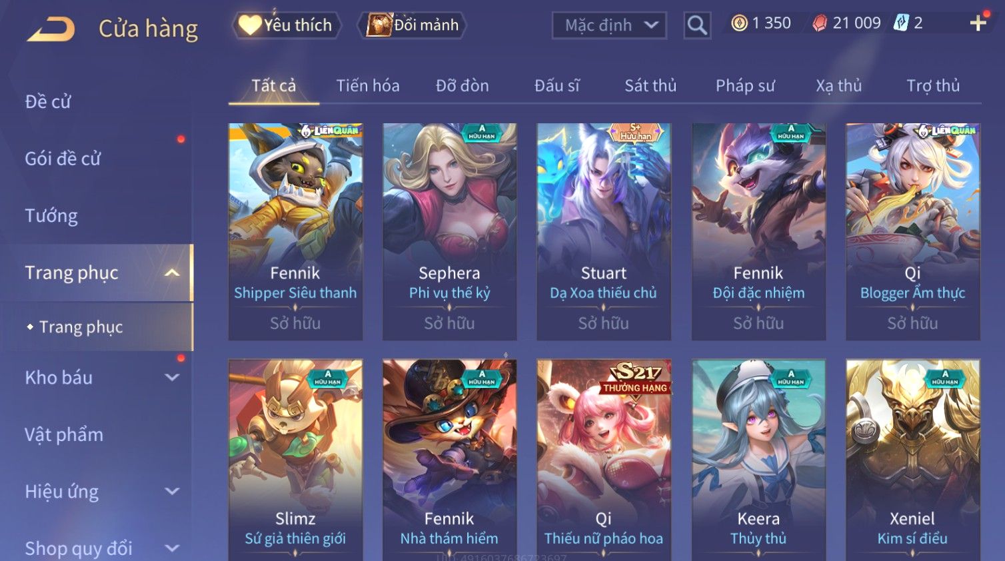Open Yêu thích heart favorites
The width and height of the screenshot is (1005, 561).
tap(287, 25)
